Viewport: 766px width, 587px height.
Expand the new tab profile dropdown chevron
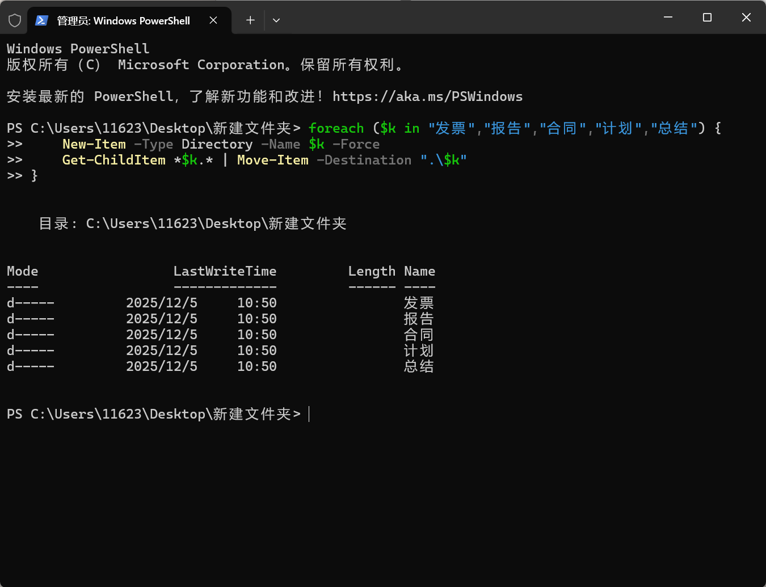pos(276,20)
